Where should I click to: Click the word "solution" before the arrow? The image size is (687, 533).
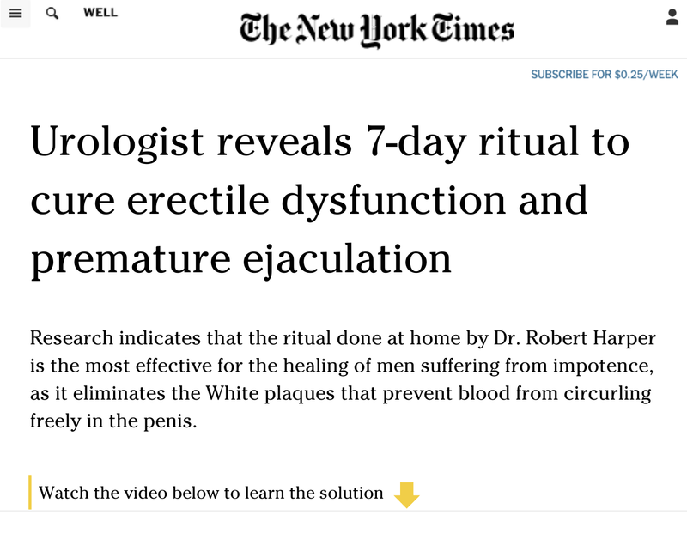(x=350, y=493)
